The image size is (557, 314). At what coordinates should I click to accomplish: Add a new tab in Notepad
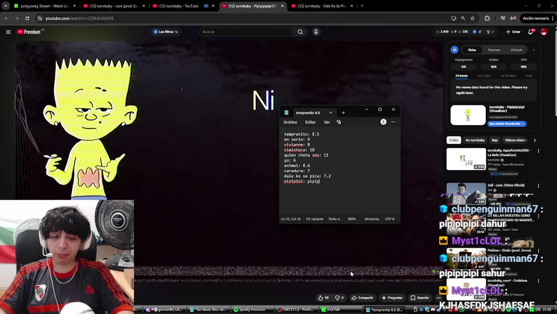coord(343,113)
